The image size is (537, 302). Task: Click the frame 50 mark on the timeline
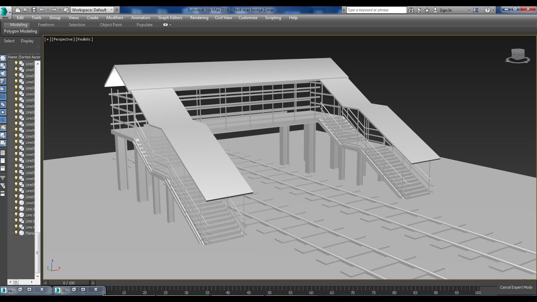click(269, 292)
